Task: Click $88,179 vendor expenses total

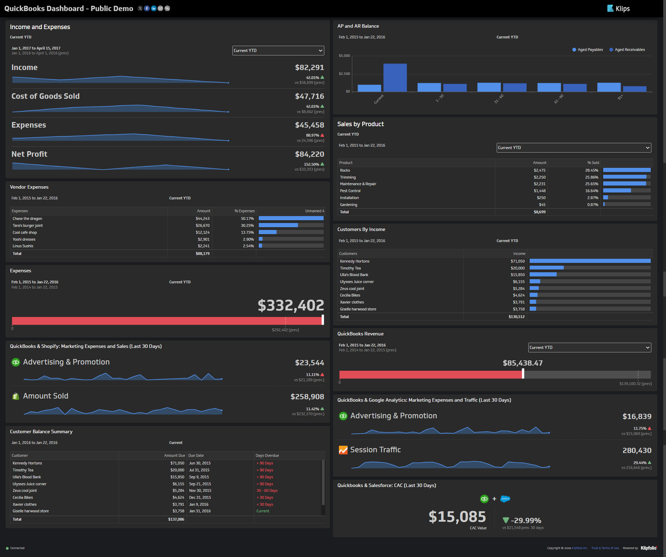Action: (203, 254)
